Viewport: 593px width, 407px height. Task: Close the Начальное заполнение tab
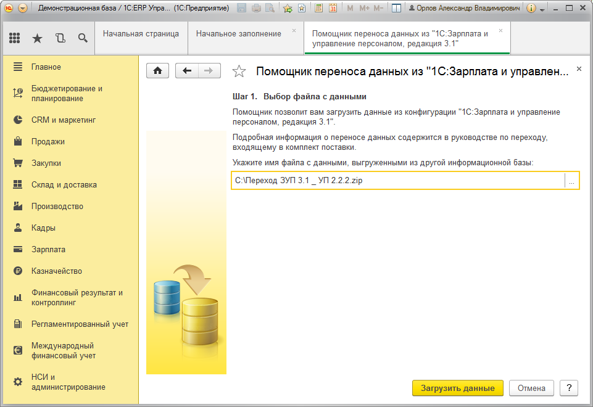(294, 30)
